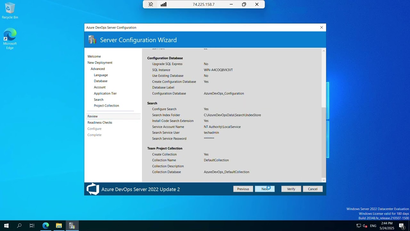Viewport: 410px width, 231px height.
Task: Open Task View on the taskbar
Action: [x=32, y=226]
